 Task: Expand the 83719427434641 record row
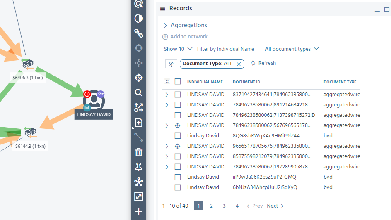point(167,95)
